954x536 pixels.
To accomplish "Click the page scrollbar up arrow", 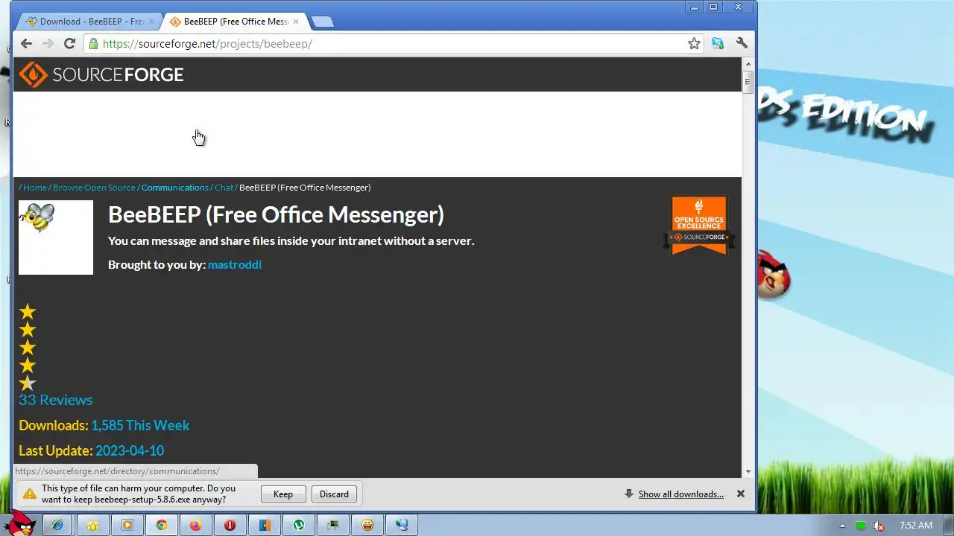I will 748,63.
